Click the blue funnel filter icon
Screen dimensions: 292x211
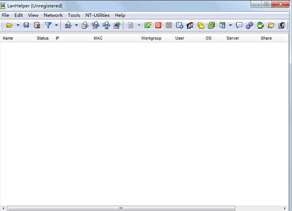48,25
